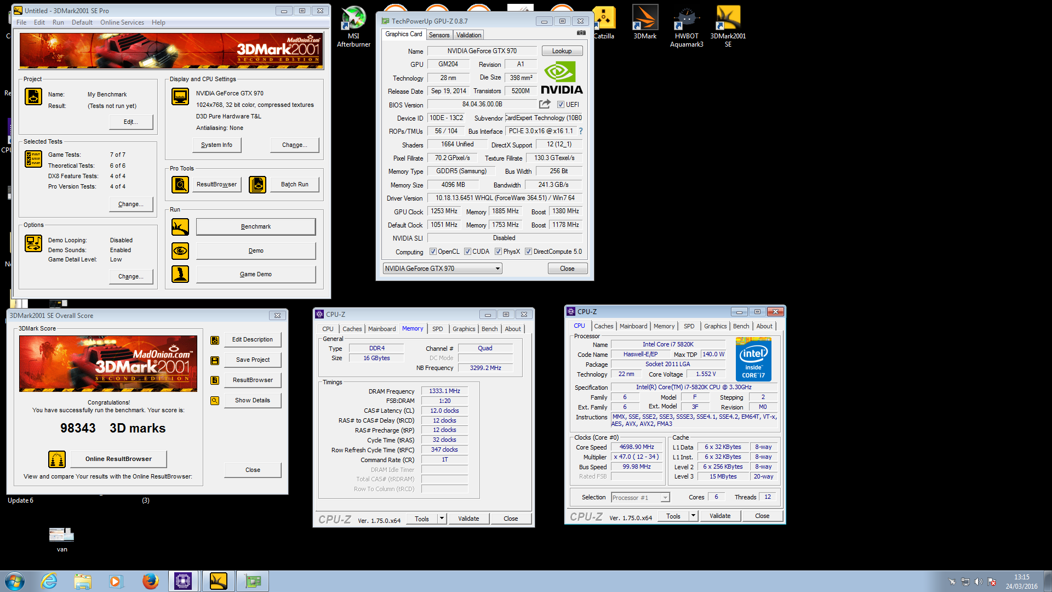Screen dimensions: 1052x592
Task: Click the Project icon next to Name
Action: [x=33, y=96]
